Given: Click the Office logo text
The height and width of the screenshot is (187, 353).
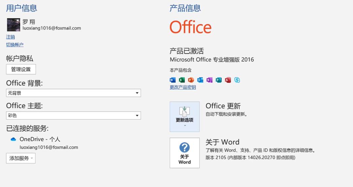Looking at the screenshot, I should 190,27.
